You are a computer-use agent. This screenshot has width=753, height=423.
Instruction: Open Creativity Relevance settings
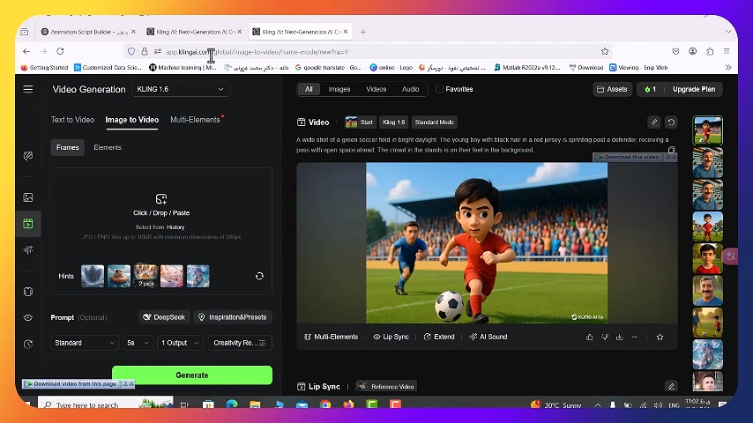240,343
